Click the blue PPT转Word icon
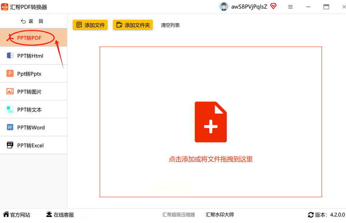Image resolution: width=346 pixels, height=223 pixels. pos(10,127)
